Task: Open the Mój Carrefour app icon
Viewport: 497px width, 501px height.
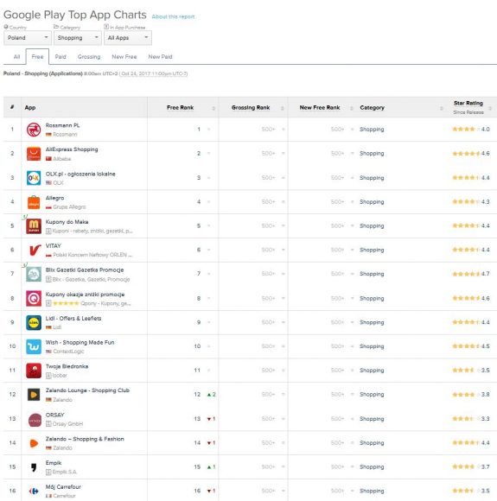Action: point(34,491)
